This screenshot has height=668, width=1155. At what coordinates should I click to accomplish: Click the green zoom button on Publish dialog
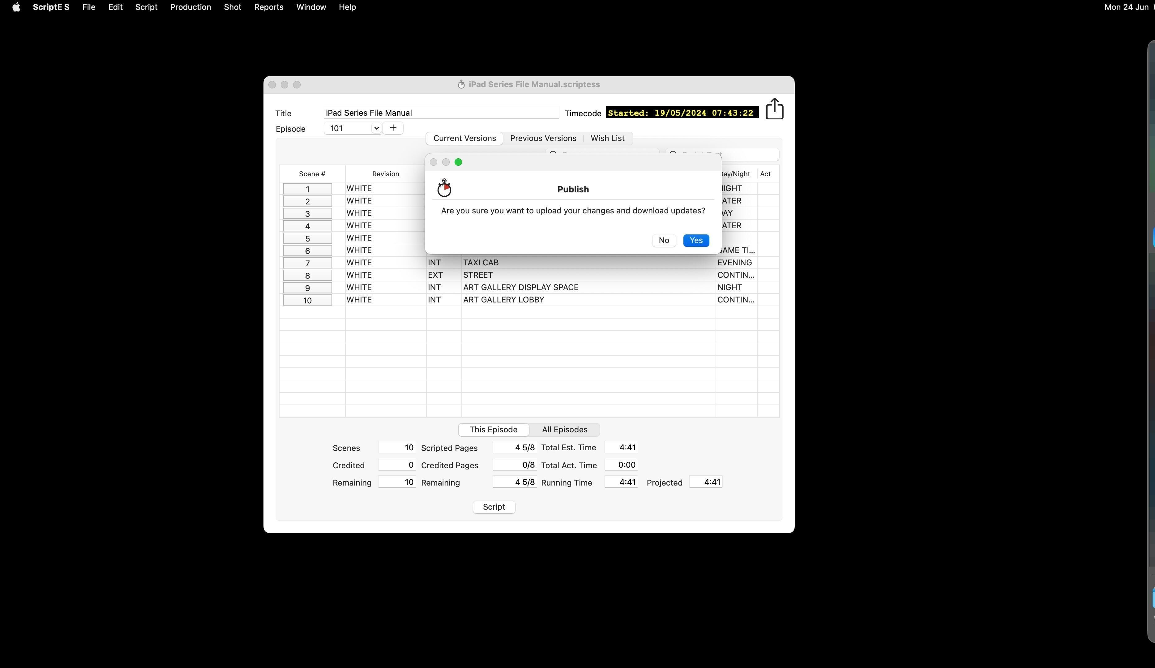[x=458, y=162]
